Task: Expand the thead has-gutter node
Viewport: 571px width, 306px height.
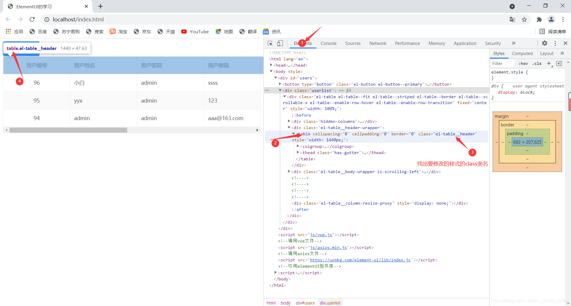Action: (x=298, y=152)
